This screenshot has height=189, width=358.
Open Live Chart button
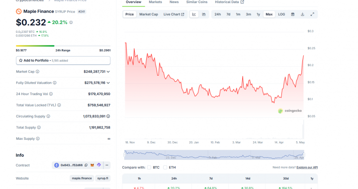[174, 14]
